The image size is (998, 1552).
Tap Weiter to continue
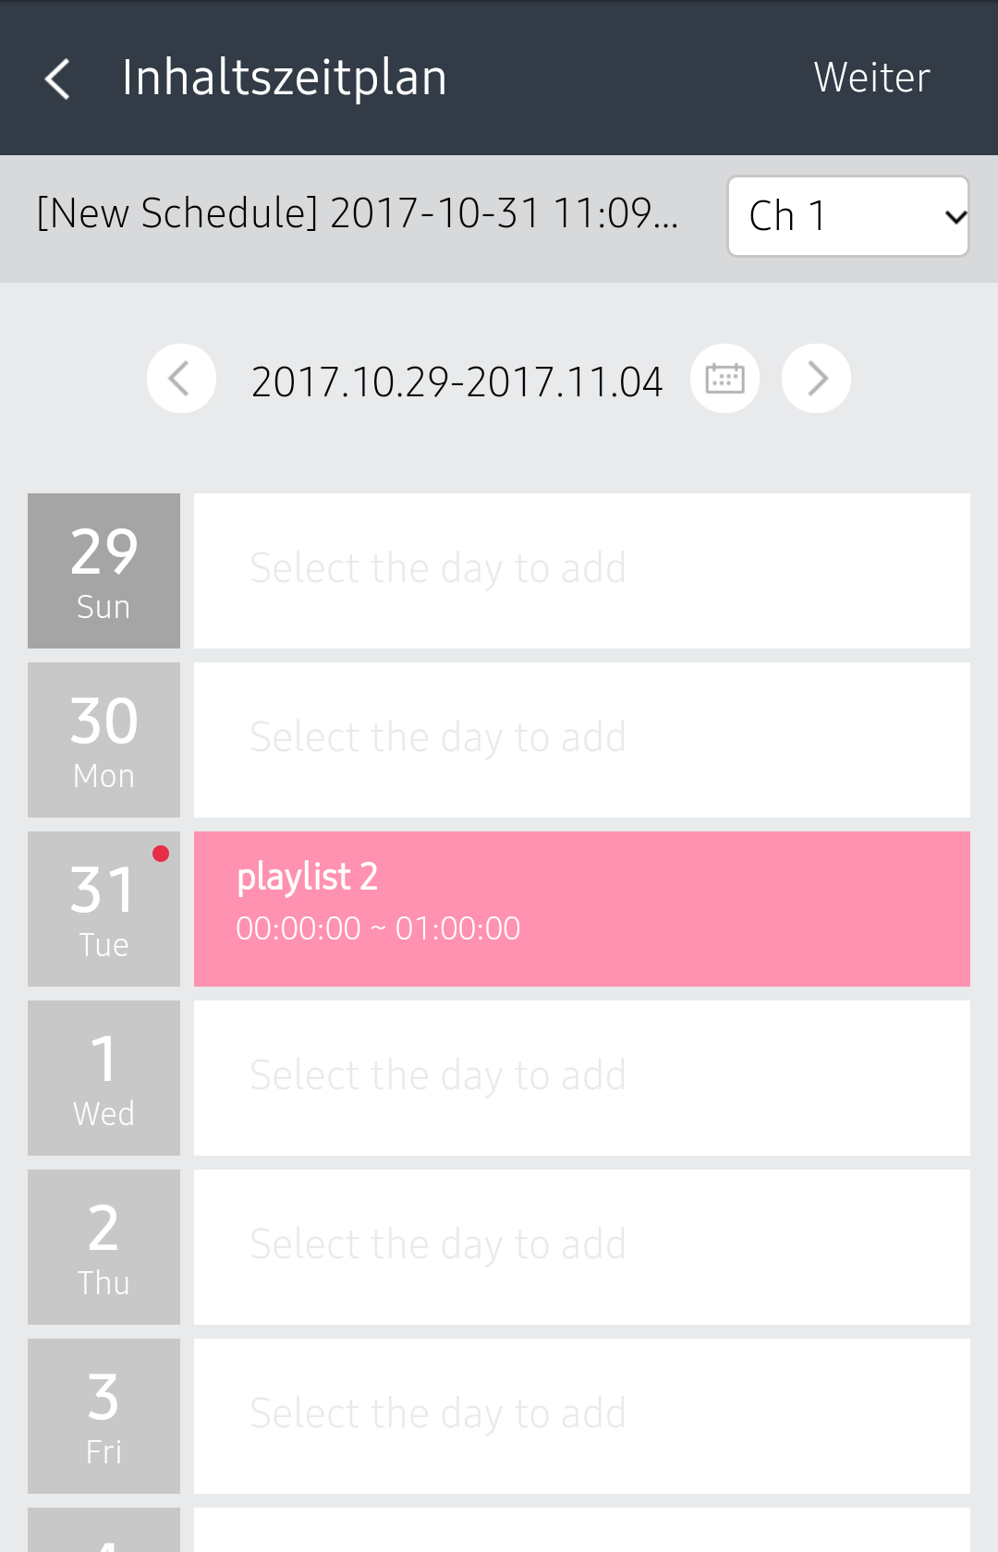(x=871, y=79)
